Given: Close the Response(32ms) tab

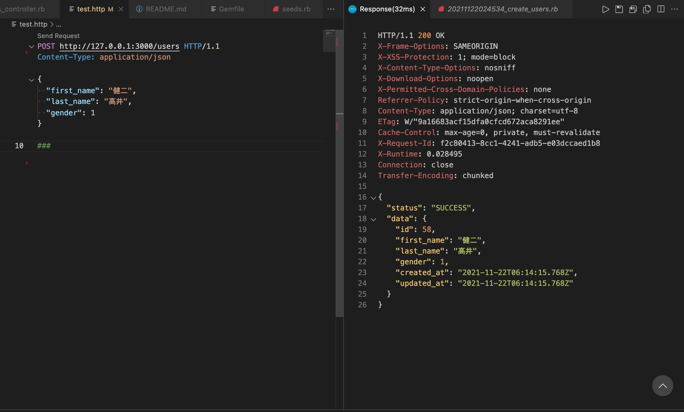Looking at the screenshot, I should click(423, 9).
